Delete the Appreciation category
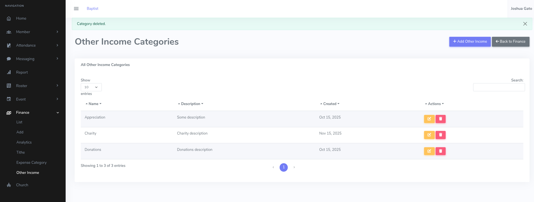Screen dimensions: 534x202 440,119
